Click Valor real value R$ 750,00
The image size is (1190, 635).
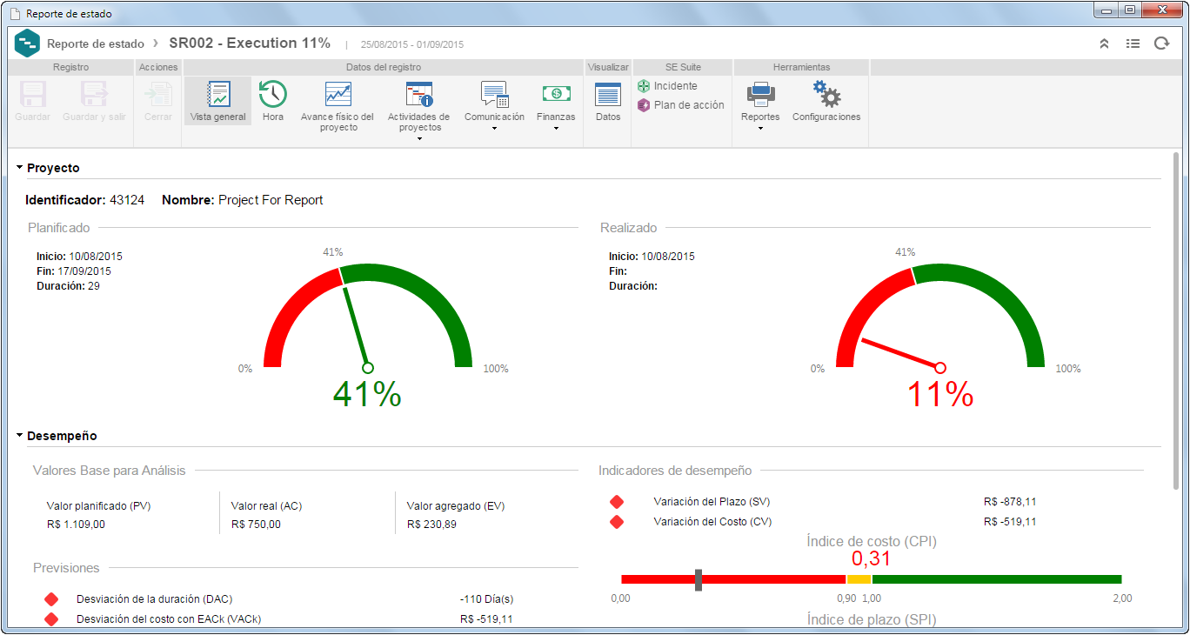click(x=256, y=525)
